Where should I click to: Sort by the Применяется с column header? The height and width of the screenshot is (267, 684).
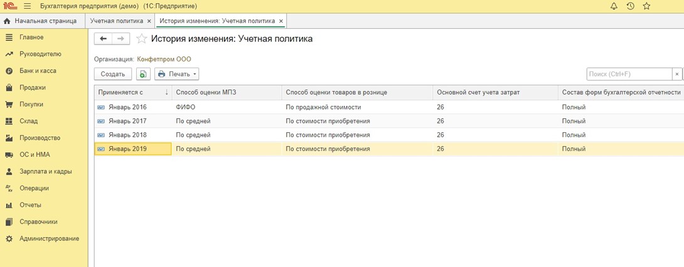(x=132, y=92)
